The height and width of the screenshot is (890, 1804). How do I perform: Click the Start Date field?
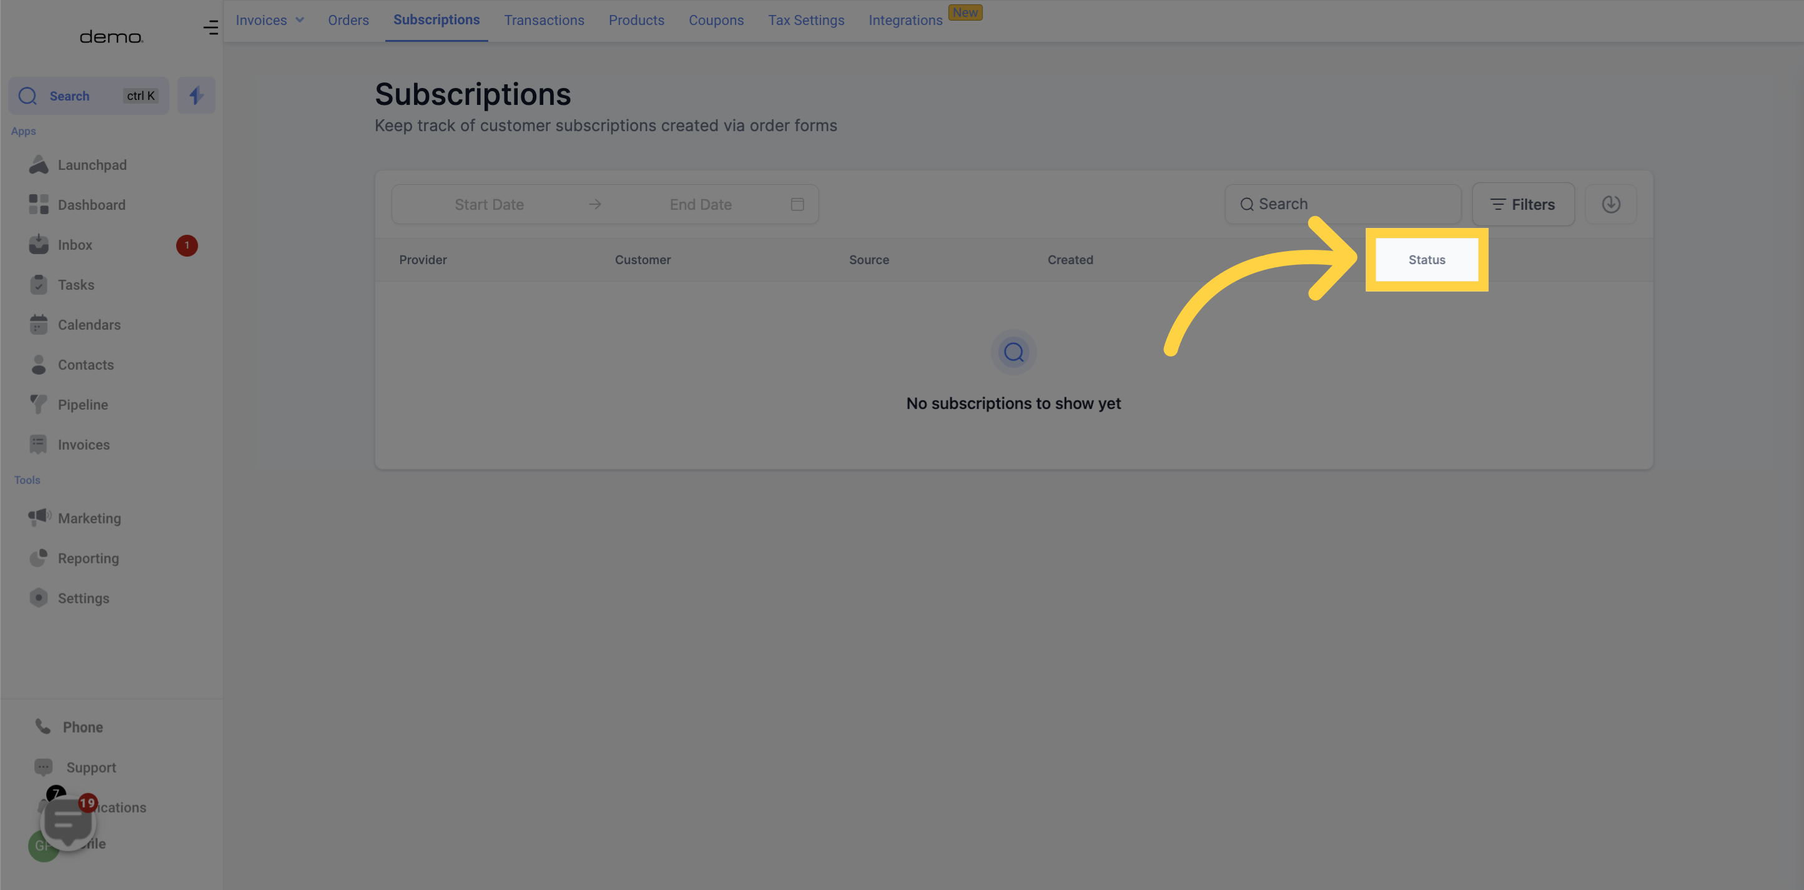pyautogui.click(x=489, y=204)
